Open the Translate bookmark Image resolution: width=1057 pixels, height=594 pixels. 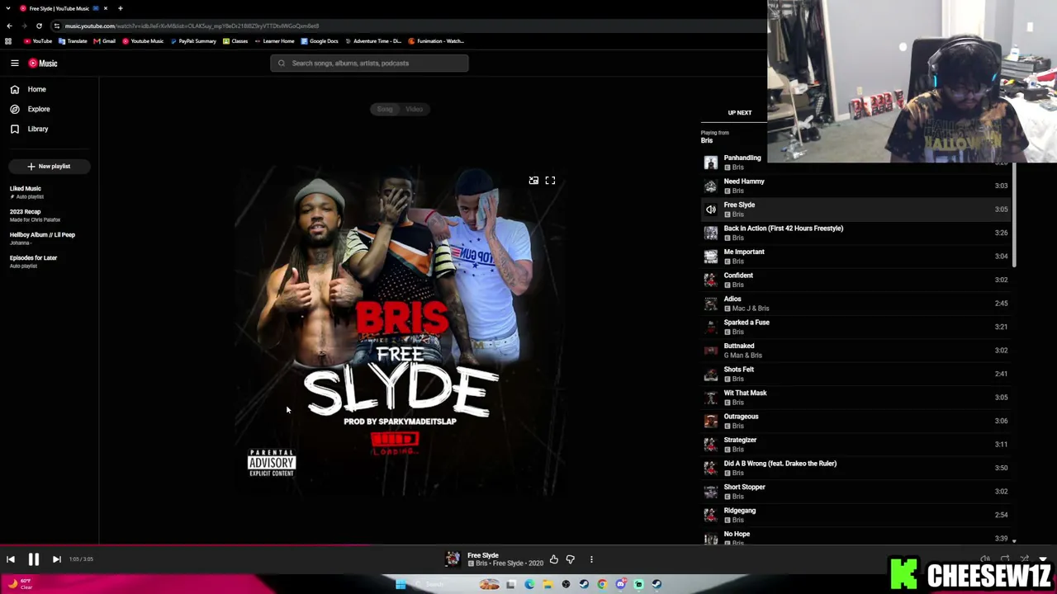coord(73,41)
